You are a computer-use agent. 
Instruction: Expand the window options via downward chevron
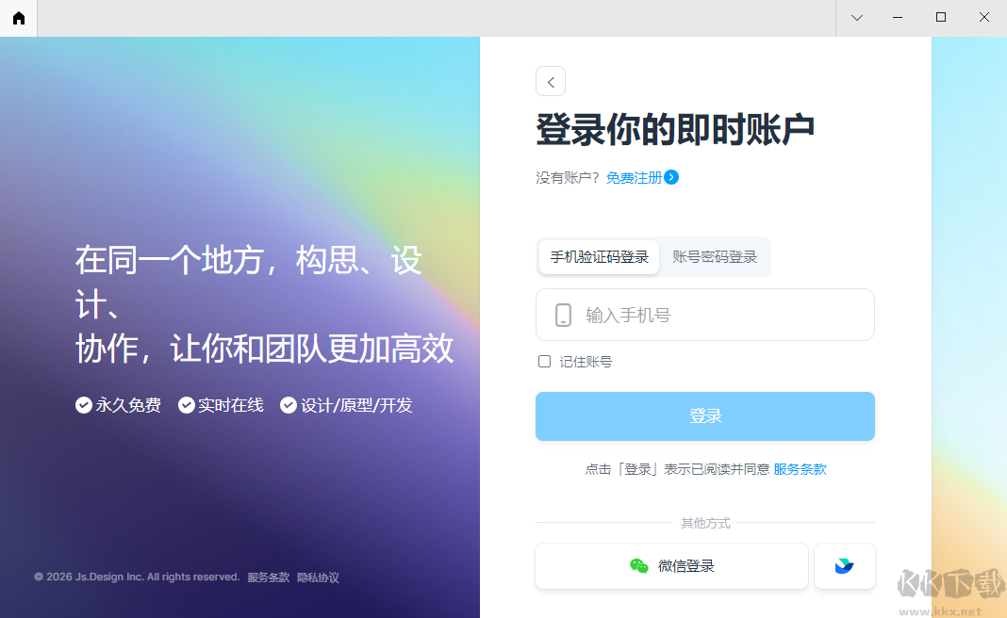(x=856, y=17)
